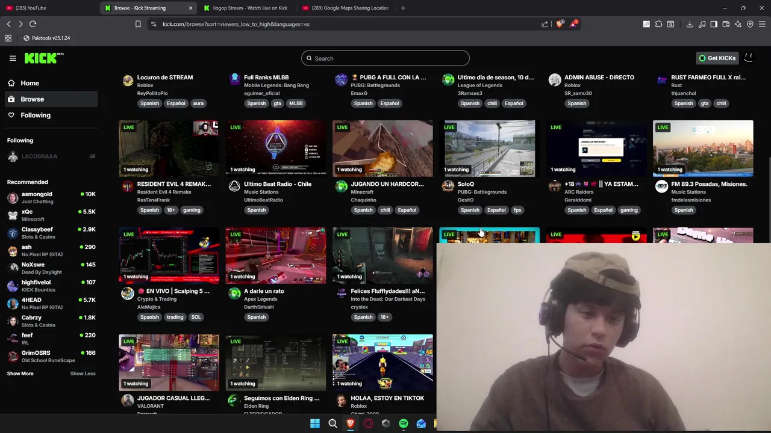The image size is (771, 433).
Task: Click Show Less in Recommended
Action: pyautogui.click(x=83, y=373)
